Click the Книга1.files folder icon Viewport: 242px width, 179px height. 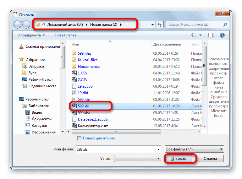click(x=74, y=60)
